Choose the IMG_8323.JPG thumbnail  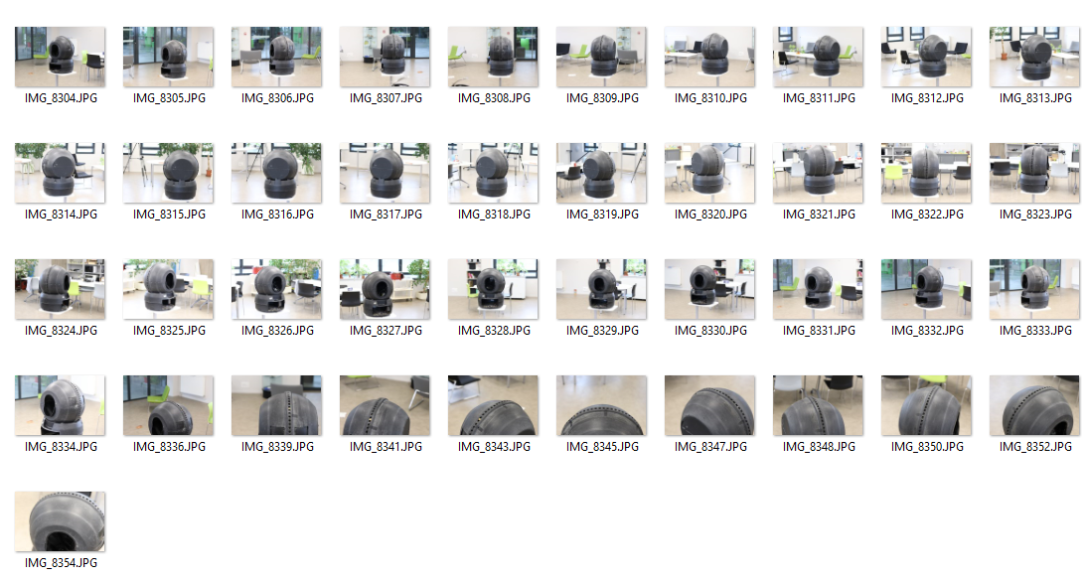pos(1035,174)
